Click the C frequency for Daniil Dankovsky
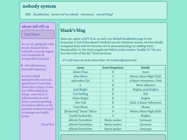 [113, 116]
